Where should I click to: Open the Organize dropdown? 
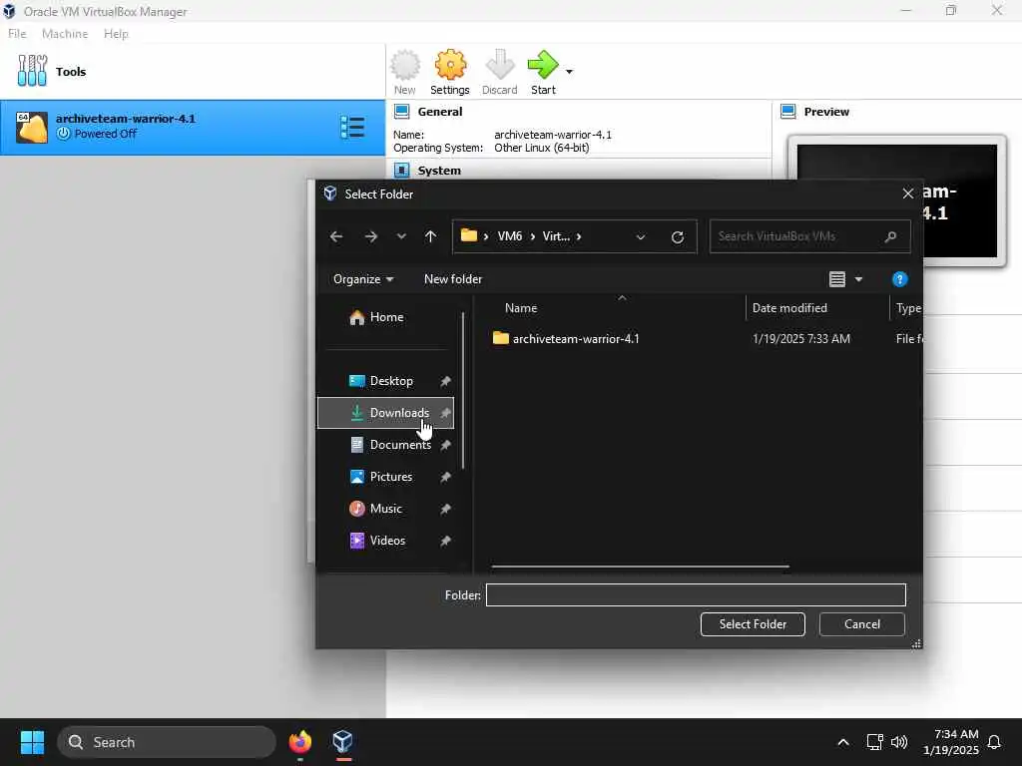click(x=363, y=279)
